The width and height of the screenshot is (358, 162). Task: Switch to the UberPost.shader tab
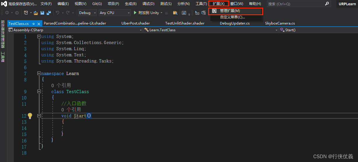point(135,23)
